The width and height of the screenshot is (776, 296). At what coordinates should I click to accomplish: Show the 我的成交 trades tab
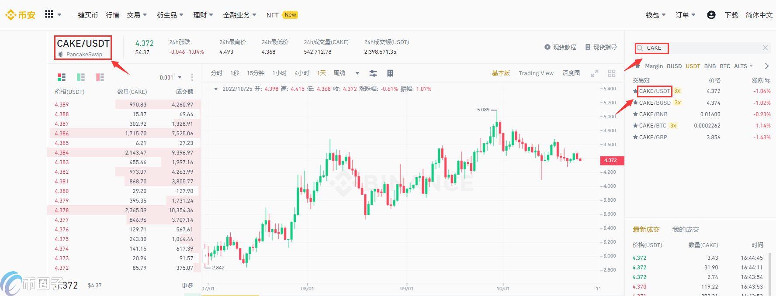686,229
